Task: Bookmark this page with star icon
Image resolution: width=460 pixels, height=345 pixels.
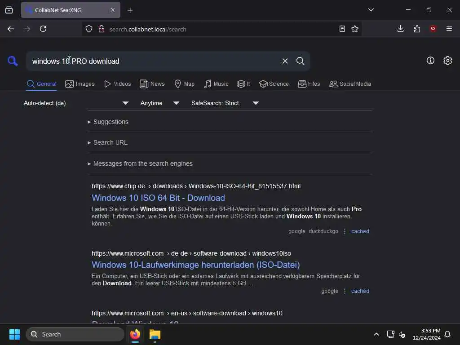Action: click(x=355, y=29)
